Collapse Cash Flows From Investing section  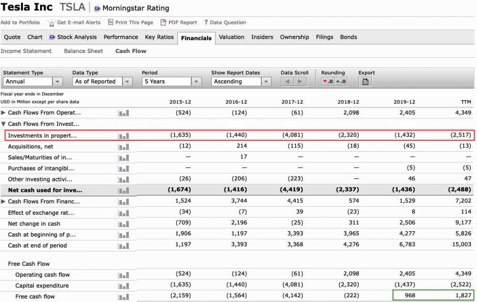(x=4, y=124)
